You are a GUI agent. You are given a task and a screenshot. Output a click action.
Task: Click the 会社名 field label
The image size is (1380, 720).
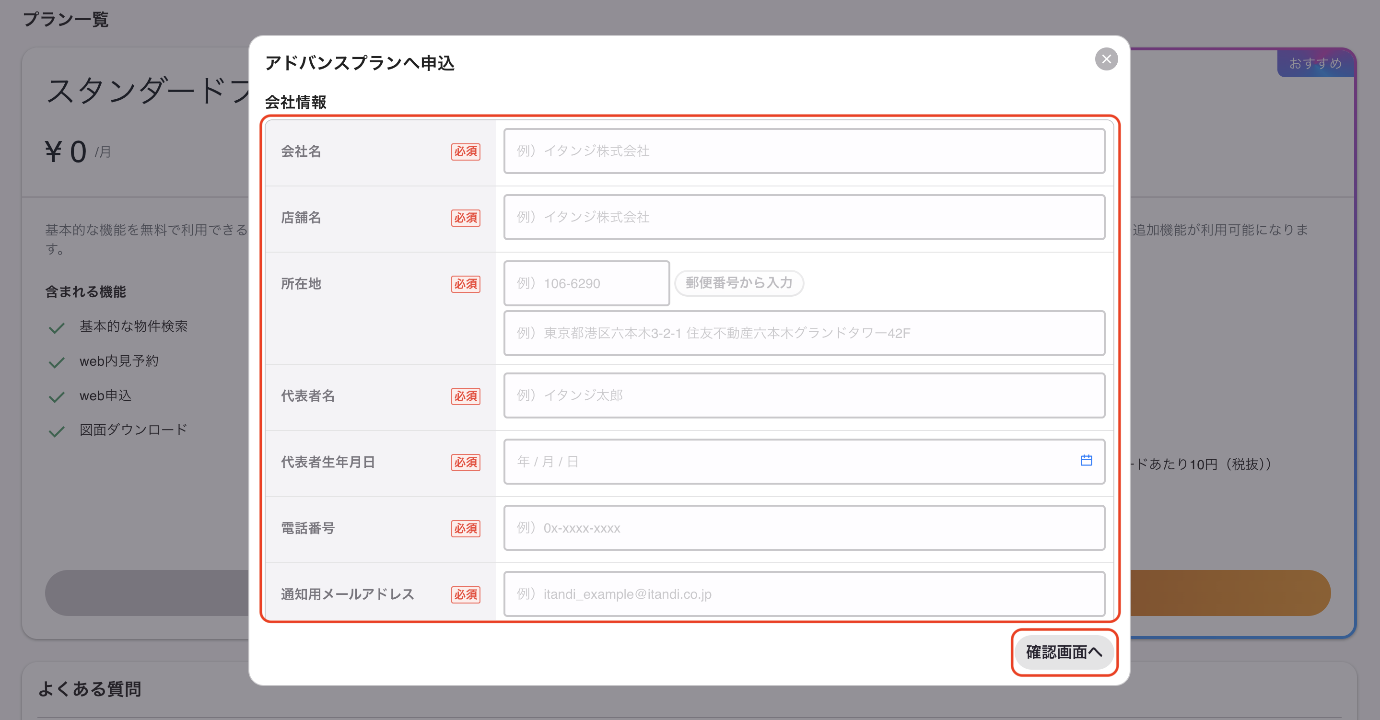point(301,151)
